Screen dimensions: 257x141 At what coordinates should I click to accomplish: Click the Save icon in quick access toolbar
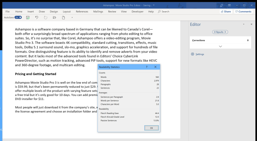28,18
